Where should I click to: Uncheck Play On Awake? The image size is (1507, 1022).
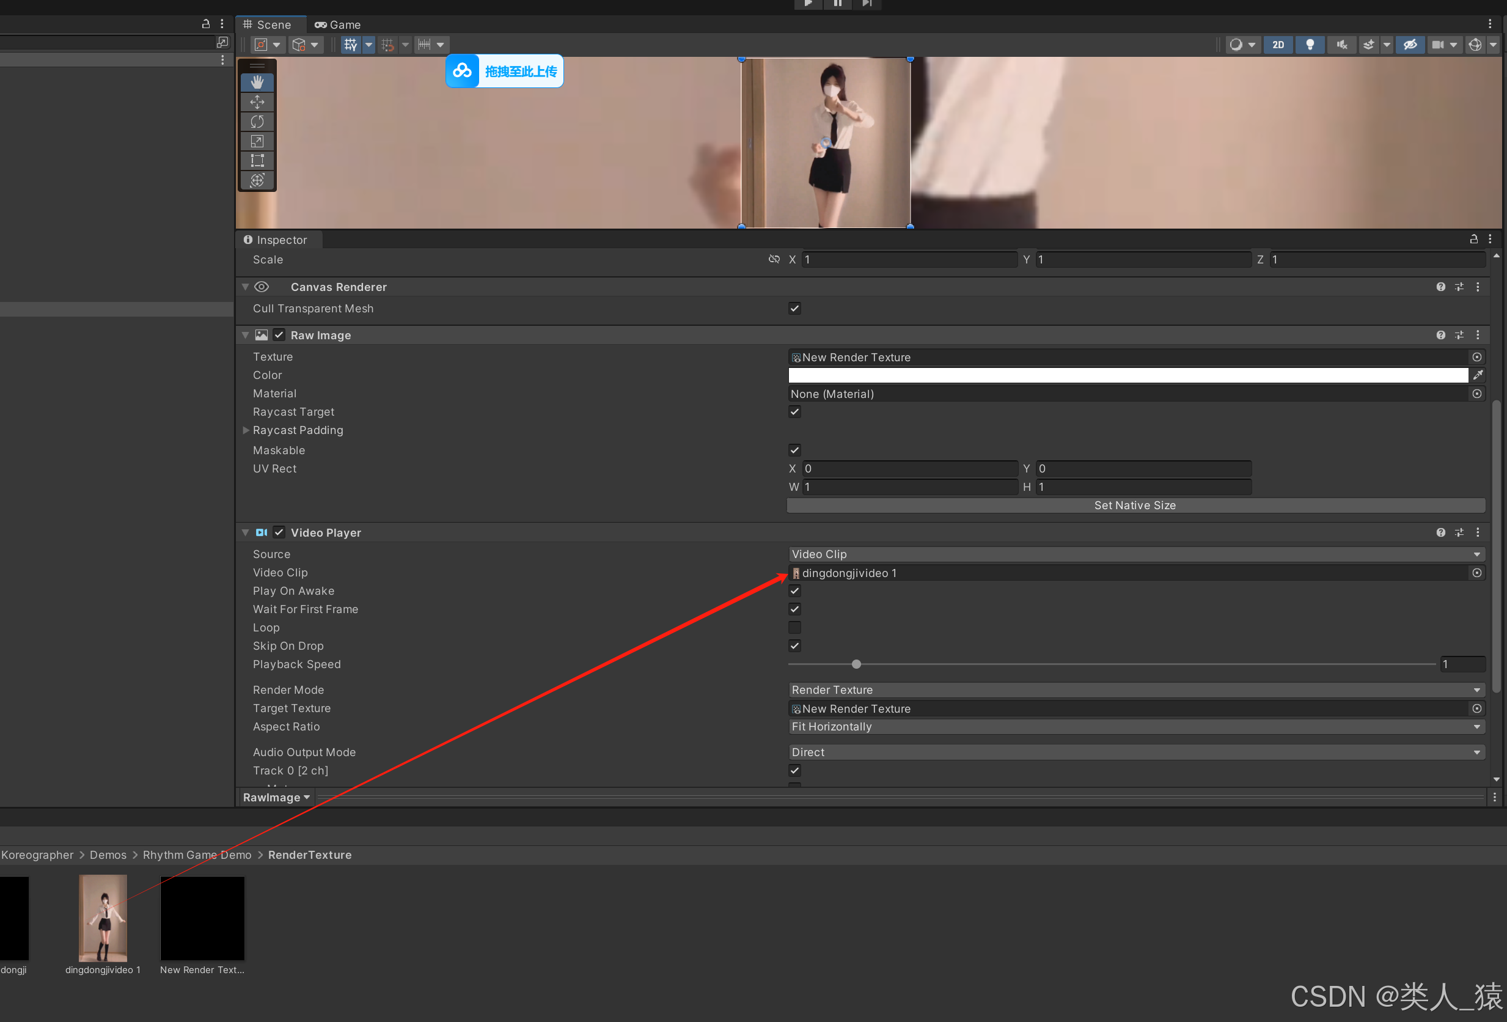click(794, 590)
